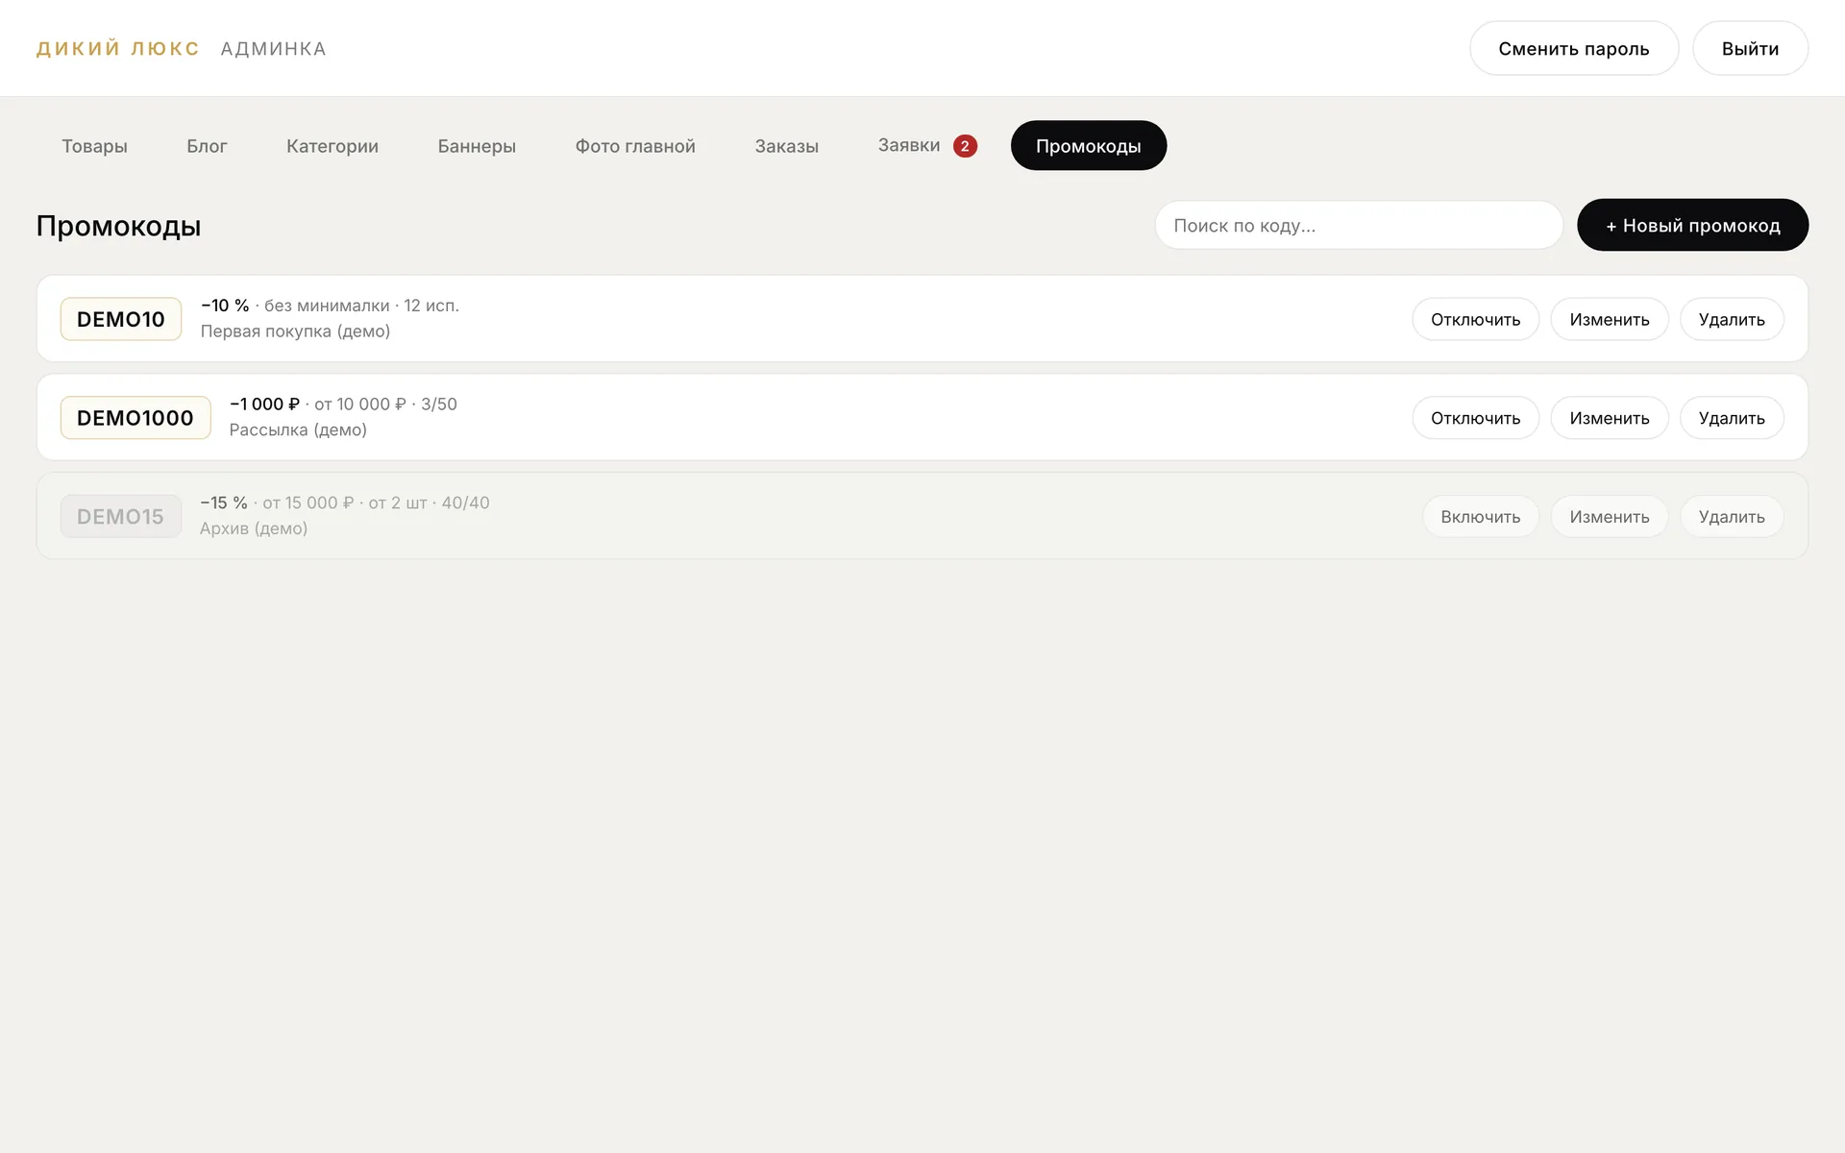The width and height of the screenshot is (1845, 1153).
Task: Log out with the Выйти button
Action: (1750, 48)
